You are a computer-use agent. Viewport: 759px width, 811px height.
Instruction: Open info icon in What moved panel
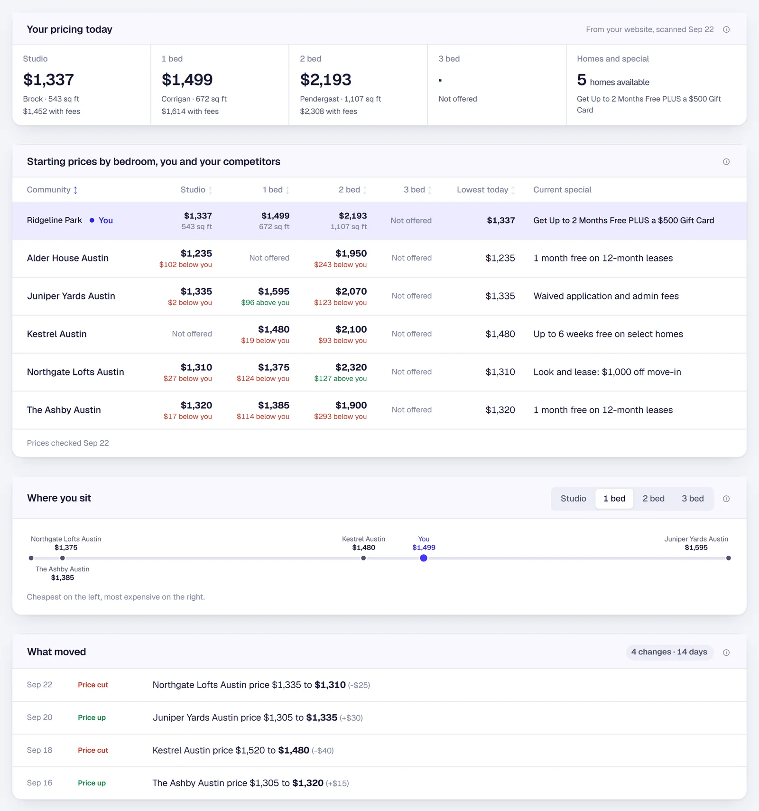point(726,653)
